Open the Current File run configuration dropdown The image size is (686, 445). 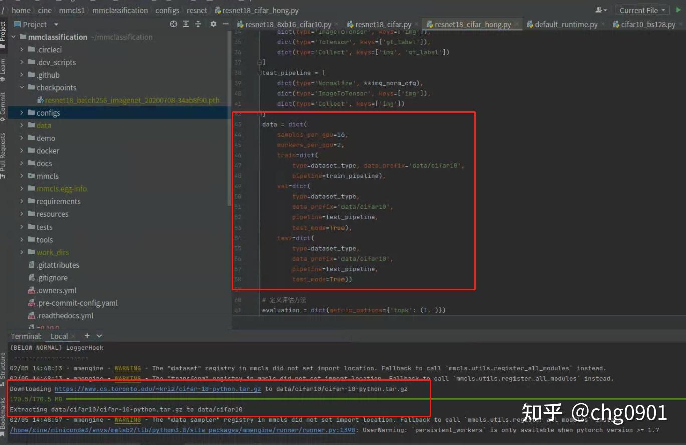coord(642,10)
